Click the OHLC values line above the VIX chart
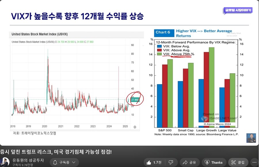Viewport: 259px width, 167px height. (x=53, y=42)
